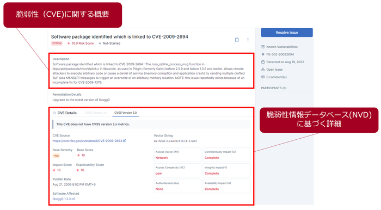Click the Resolve Issue button

[x=287, y=33]
